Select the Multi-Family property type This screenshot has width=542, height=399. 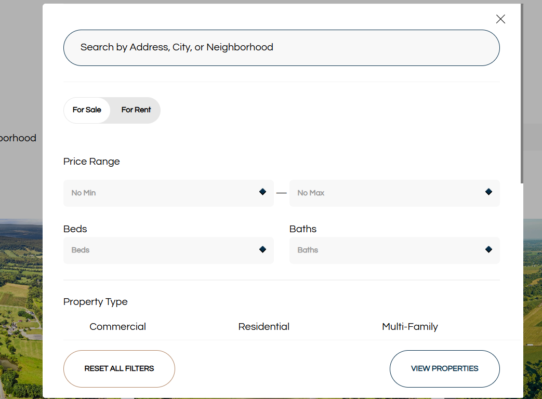[x=410, y=327]
